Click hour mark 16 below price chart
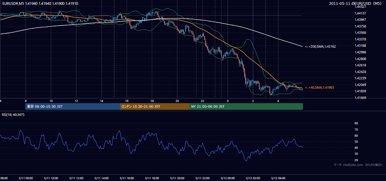The height and width of the screenshot is (181, 386). pos(127,101)
